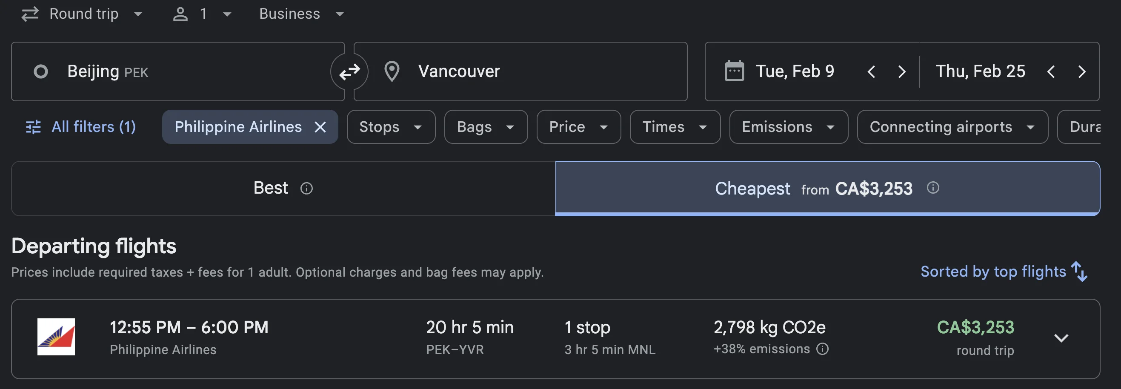Viewport: 1121px width, 389px height.
Task: Select the Cheapest tab
Action: pyautogui.click(x=827, y=189)
